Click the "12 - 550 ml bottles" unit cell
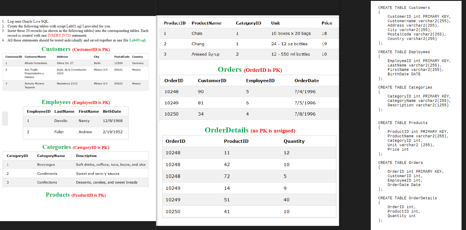 tap(290, 54)
